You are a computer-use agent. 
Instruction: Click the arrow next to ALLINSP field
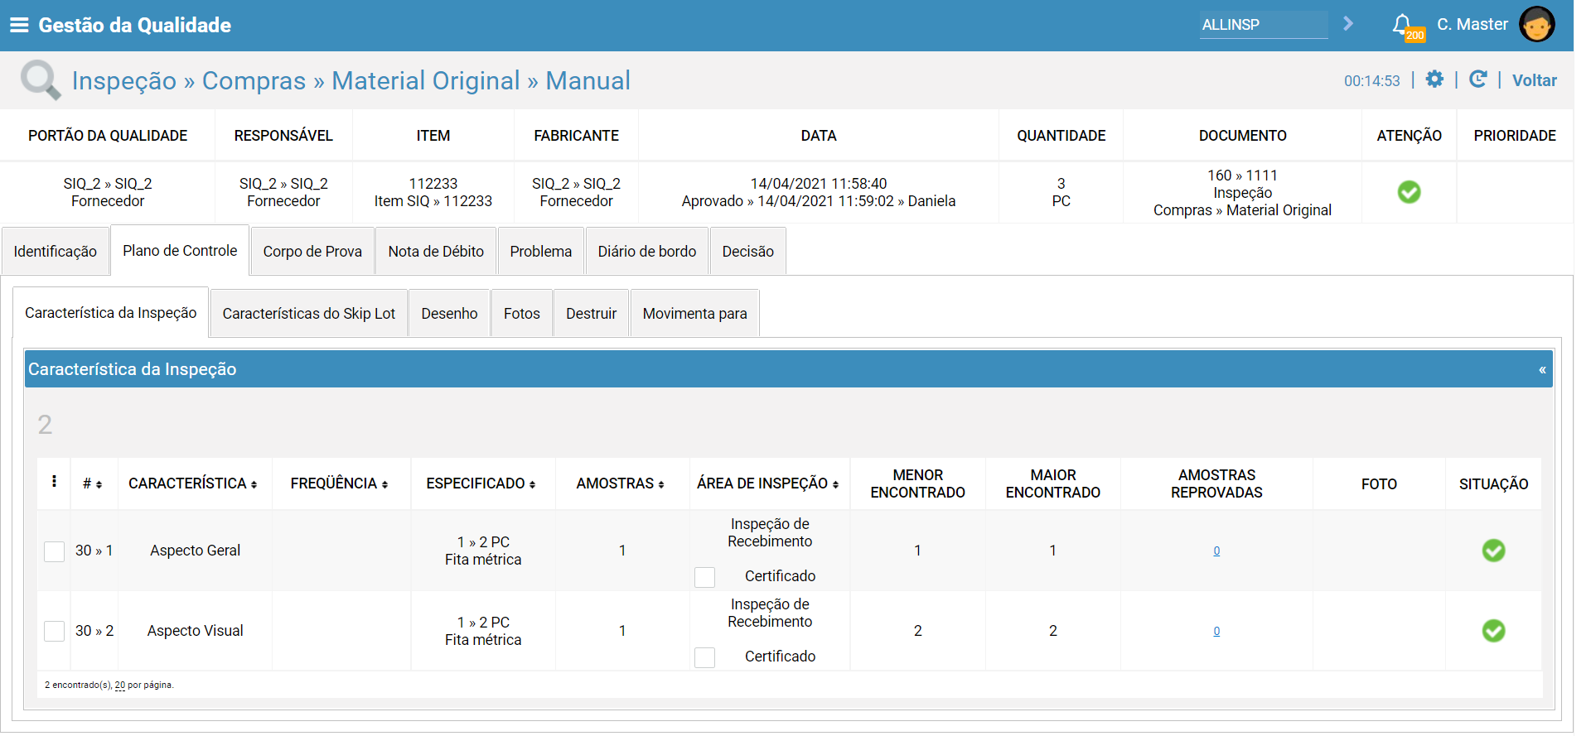tap(1348, 23)
